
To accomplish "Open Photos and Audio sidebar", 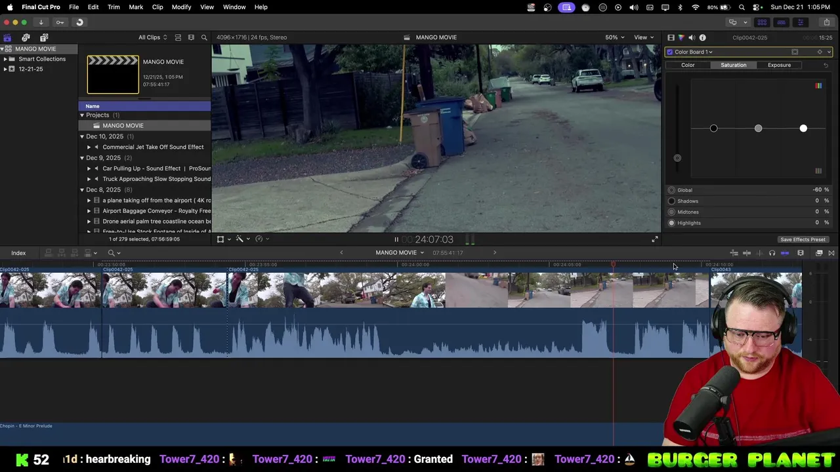I will point(26,37).
